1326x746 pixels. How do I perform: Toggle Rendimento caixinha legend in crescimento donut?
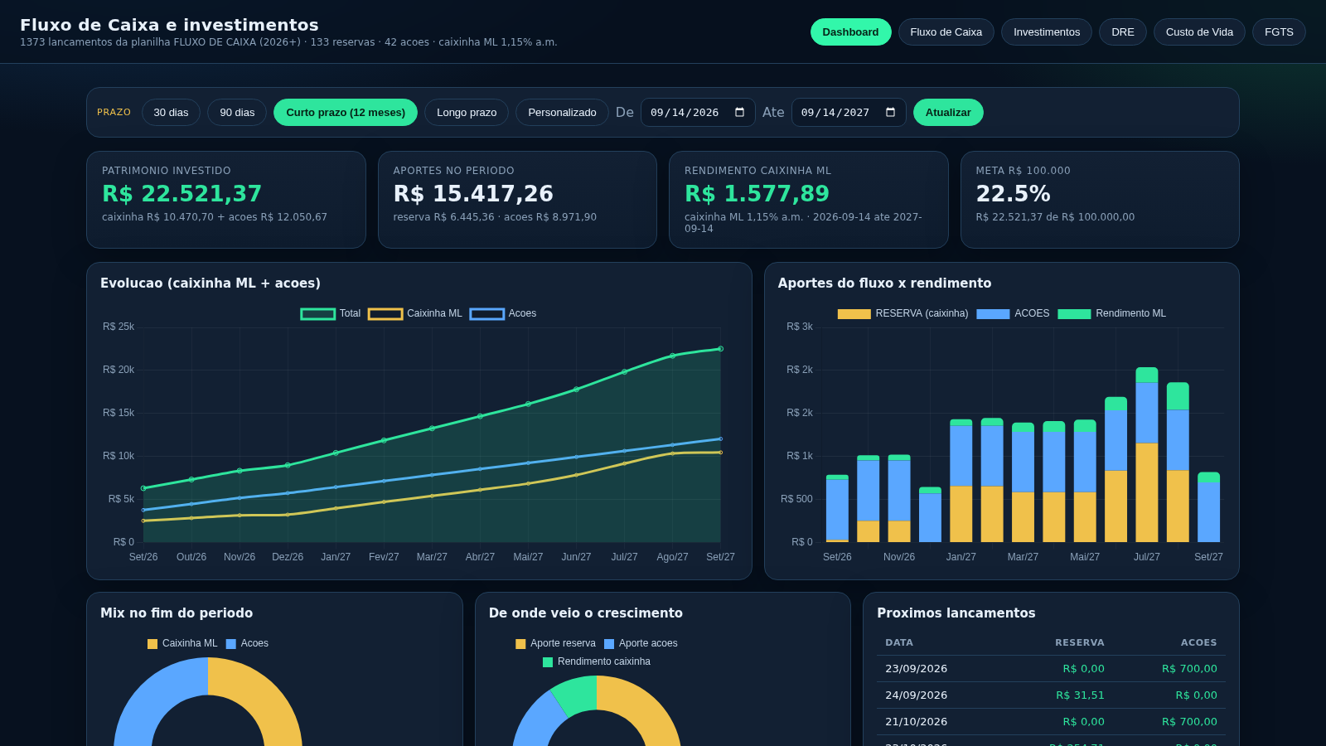597,661
